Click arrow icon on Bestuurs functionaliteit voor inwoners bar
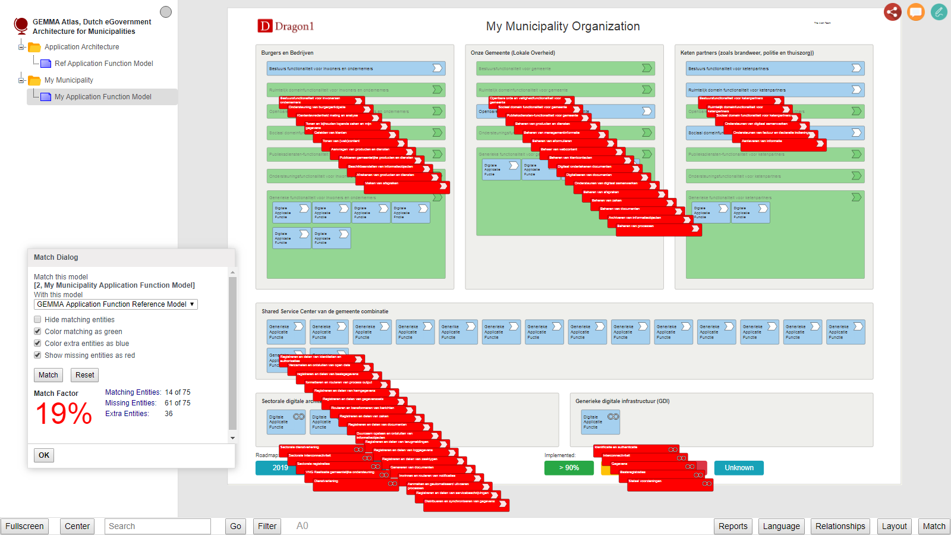Screen dimensions: 951x535 (x=437, y=68)
